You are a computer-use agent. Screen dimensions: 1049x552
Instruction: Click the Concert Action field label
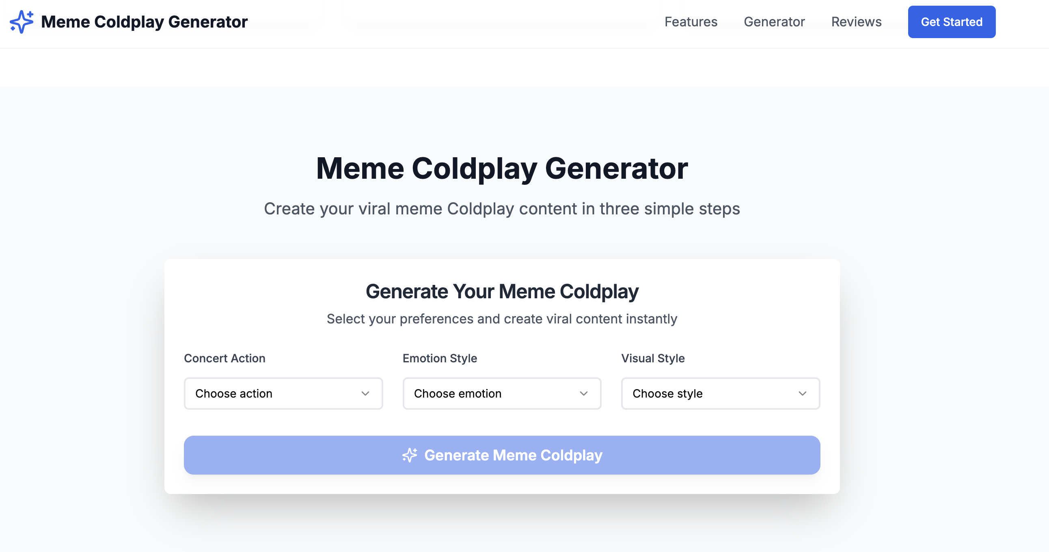(224, 358)
